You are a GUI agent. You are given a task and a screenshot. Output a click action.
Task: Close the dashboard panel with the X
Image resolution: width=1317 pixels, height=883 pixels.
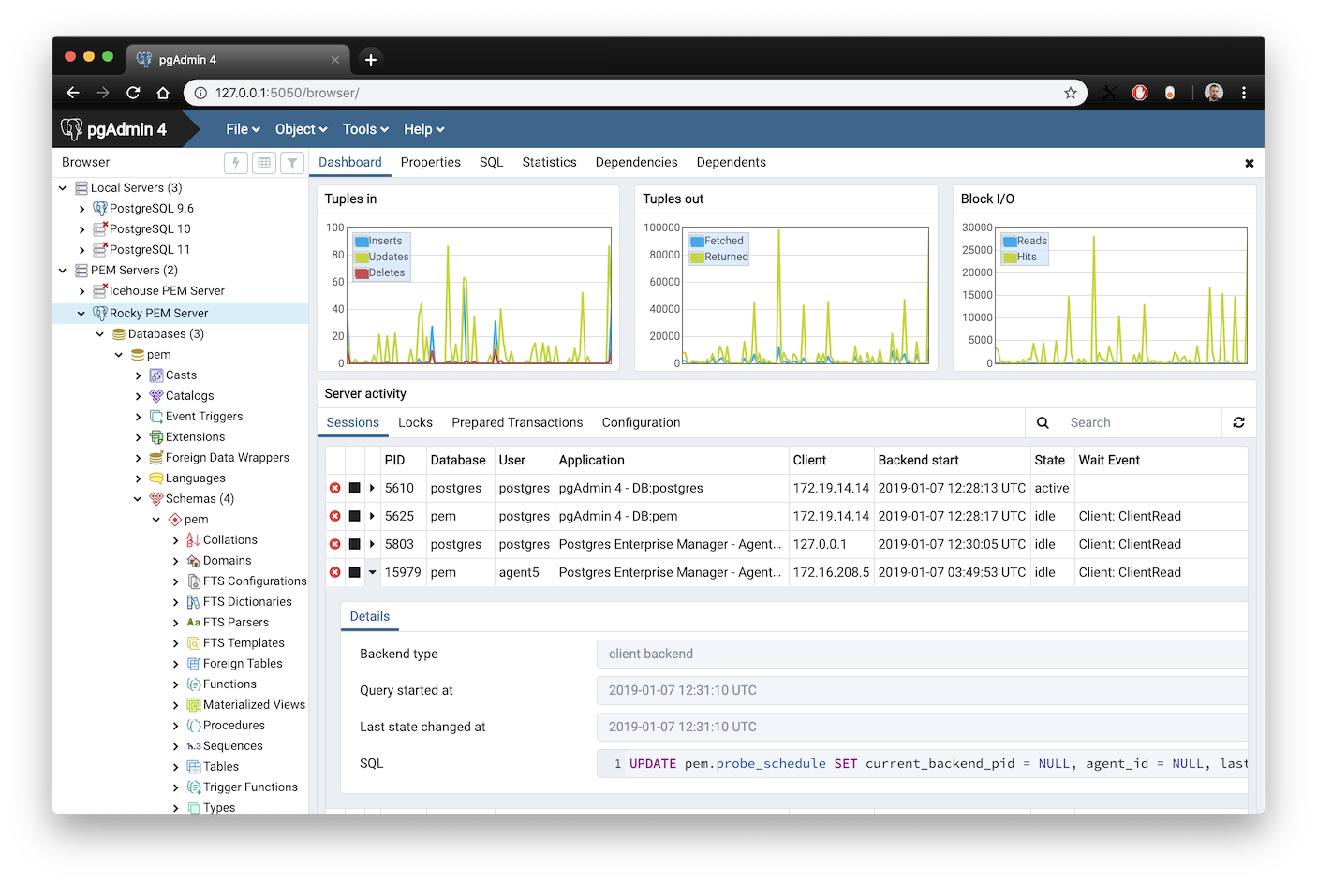tap(1249, 164)
